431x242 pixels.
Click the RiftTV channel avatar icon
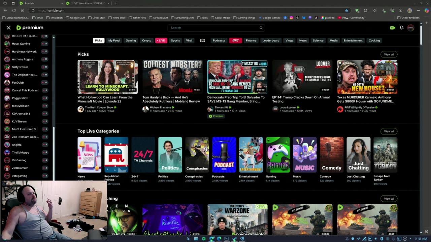pos(340,109)
